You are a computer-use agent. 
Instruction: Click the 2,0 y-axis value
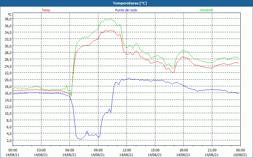9,140
